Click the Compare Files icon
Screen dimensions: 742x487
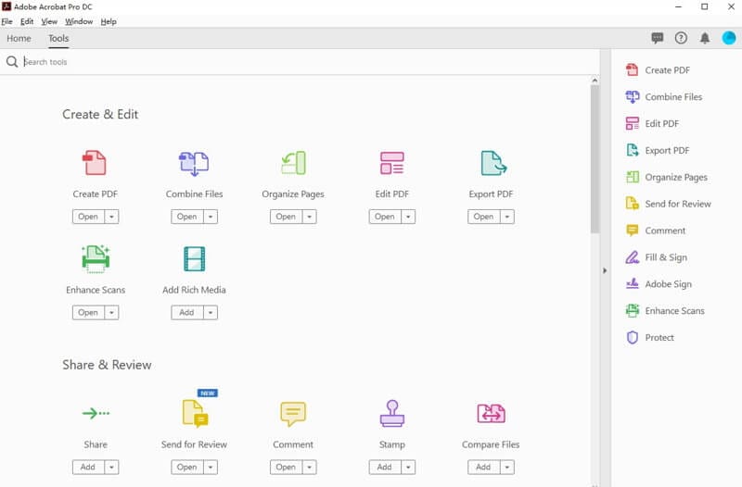coord(491,413)
